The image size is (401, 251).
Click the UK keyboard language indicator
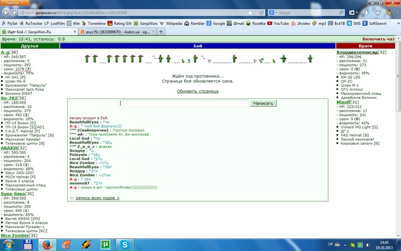click(330, 245)
